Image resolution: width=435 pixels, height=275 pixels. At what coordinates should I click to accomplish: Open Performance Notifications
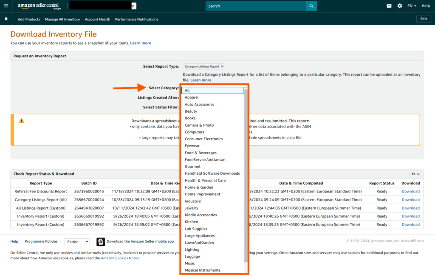tap(136, 19)
